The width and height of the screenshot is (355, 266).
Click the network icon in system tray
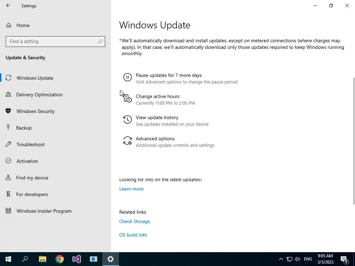pyautogui.click(x=289, y=259)
